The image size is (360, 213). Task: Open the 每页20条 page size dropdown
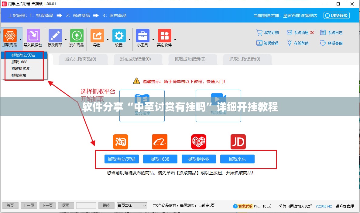point(132,205)
